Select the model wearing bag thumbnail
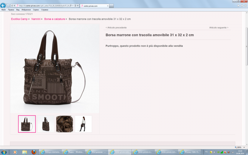248x155 pixels. [x=83, y=124]
